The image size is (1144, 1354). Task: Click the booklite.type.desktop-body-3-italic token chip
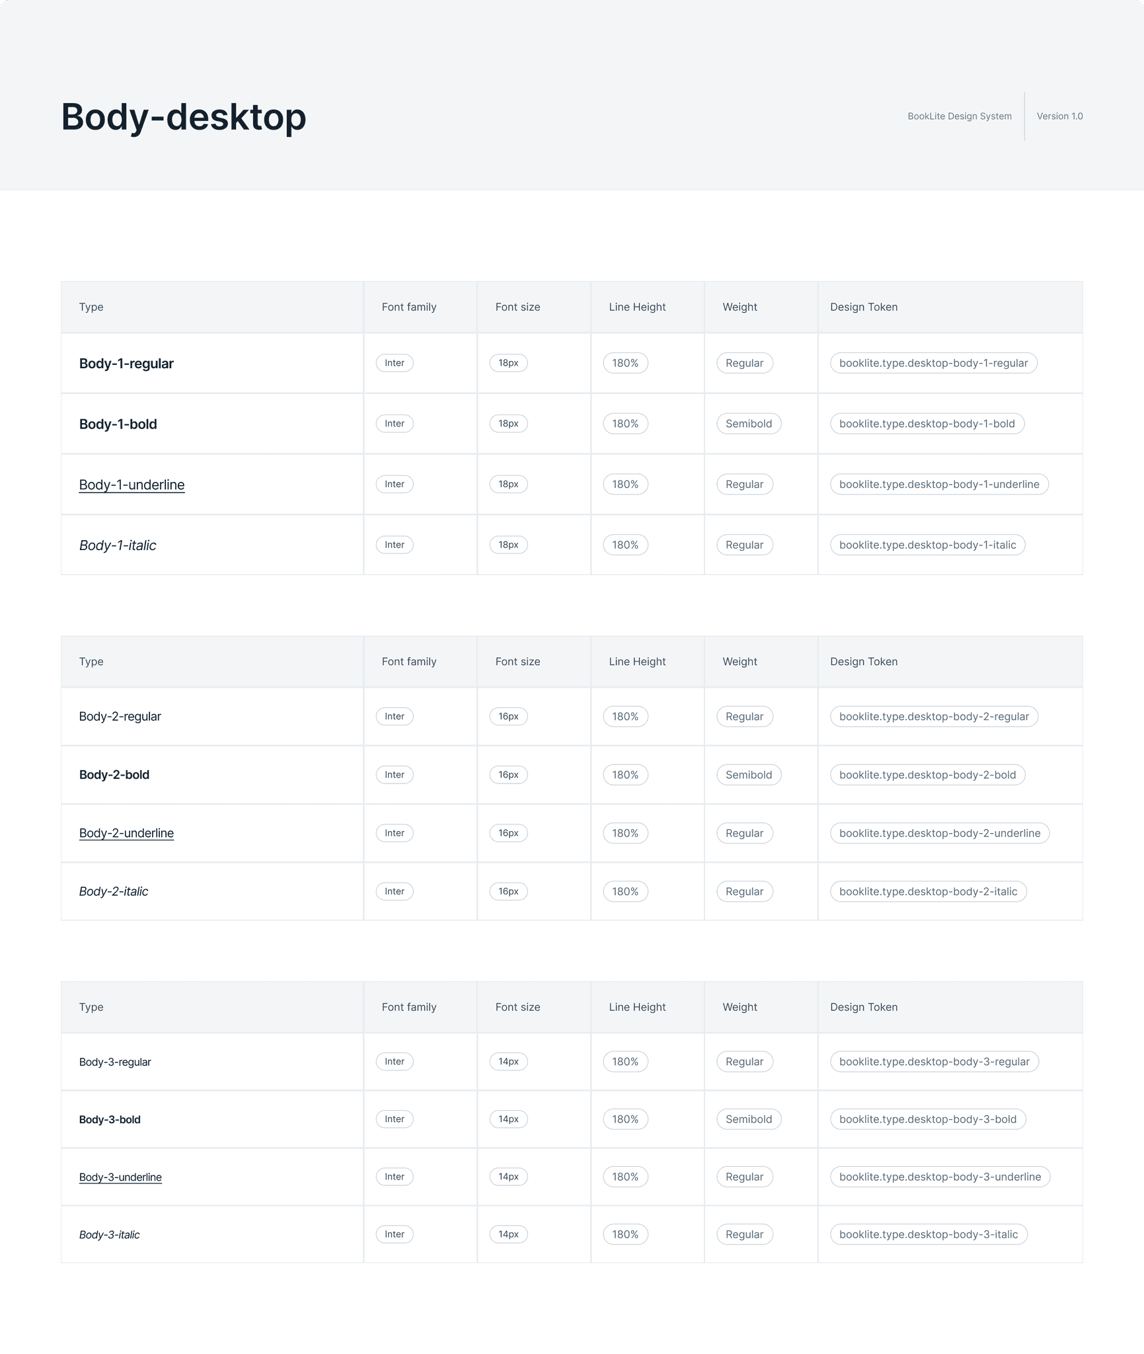point(929,1234)
